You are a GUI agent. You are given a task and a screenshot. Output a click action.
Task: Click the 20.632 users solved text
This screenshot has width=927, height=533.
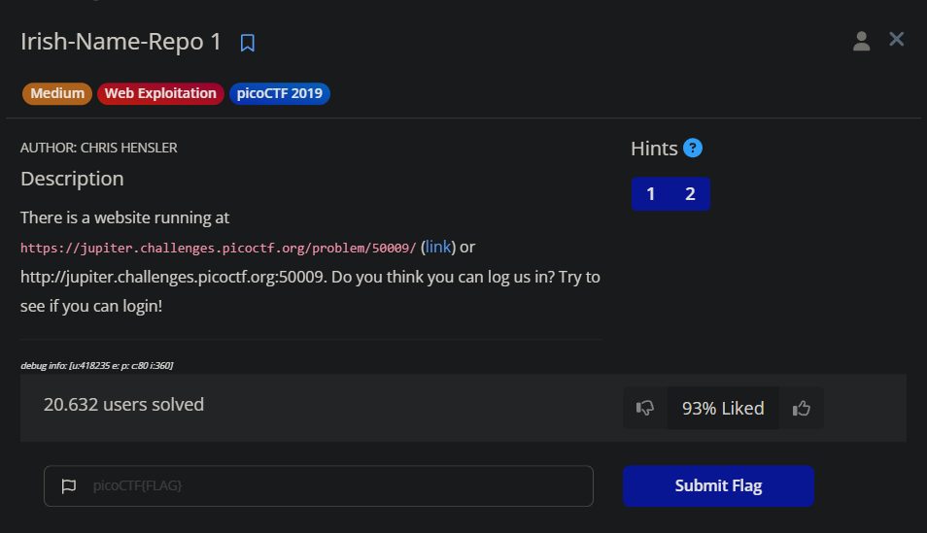click(x=123, y=404)
